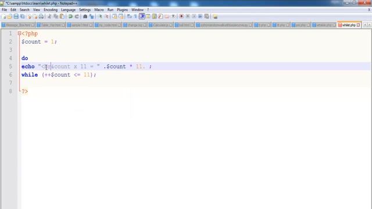
Task: Toggle word wrap toolbar button
Action: click(129, 16)
